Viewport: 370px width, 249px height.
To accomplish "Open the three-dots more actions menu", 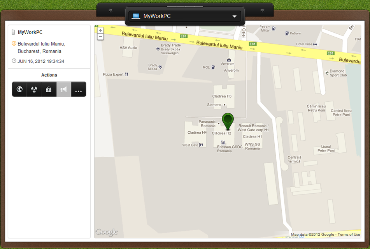I will click(79, 90).
